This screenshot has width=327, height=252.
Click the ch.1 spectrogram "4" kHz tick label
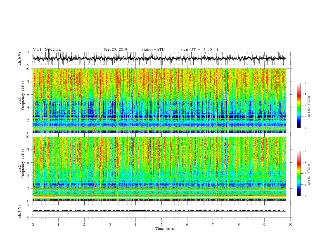pos(28,107)
